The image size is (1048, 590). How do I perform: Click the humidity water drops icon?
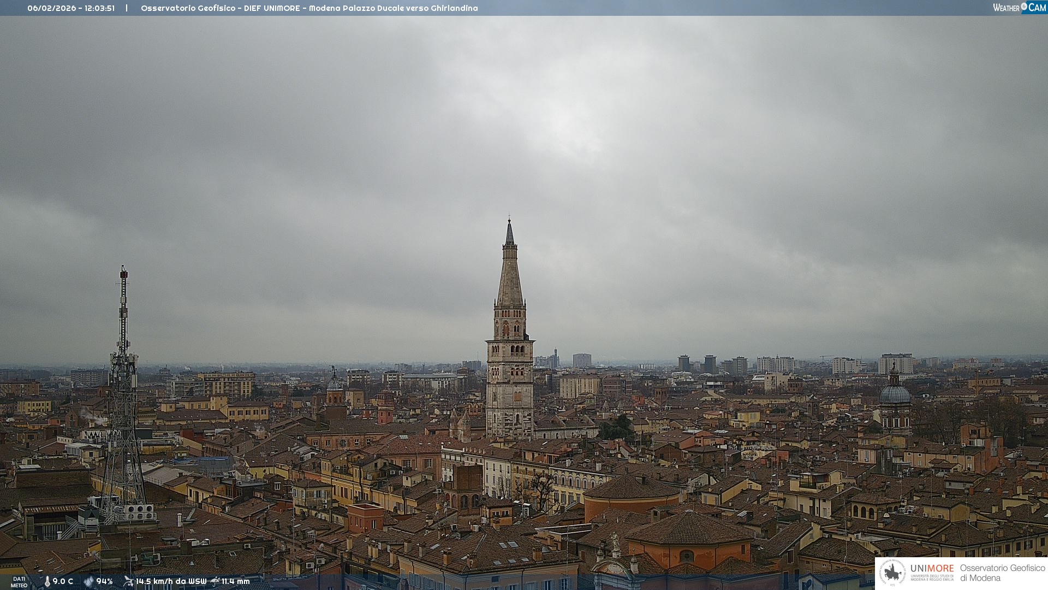(88, 581)
